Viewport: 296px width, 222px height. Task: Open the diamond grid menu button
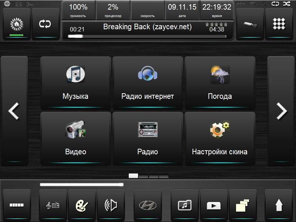pyautogui.click(x=279, y=24)
